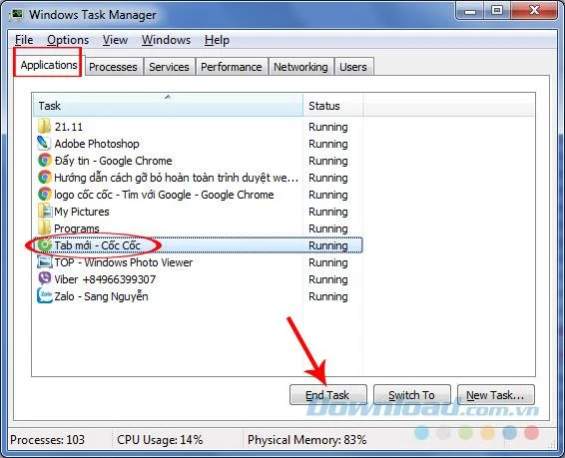Click Chrome icon beside logo cốc cốc
565x458 pixels.
pos(45,194)
